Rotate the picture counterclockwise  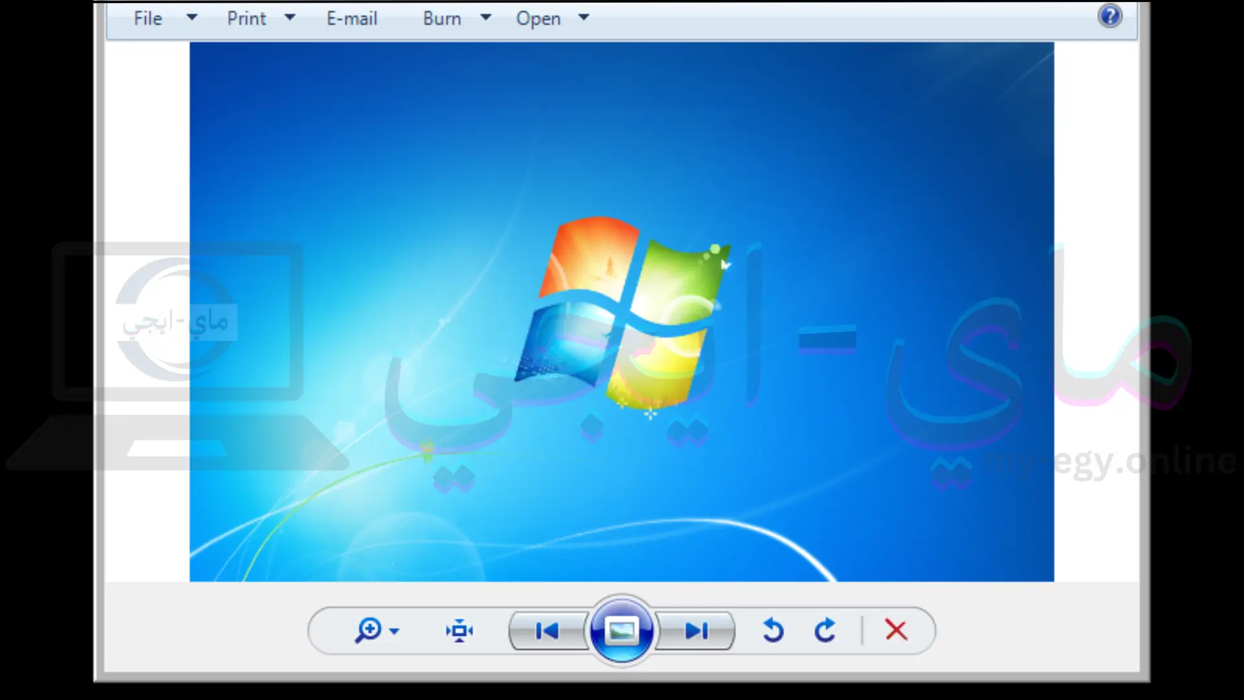[x=773, y=630]
